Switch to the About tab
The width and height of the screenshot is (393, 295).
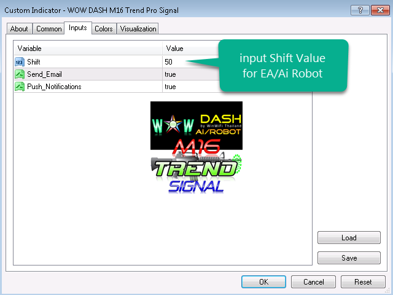[x=19, y=29]
